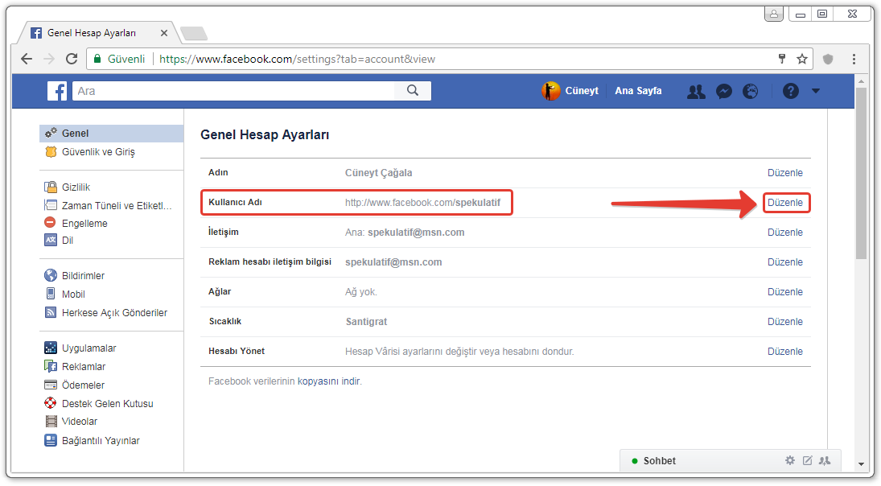Viewport: 881px width, 486px height.
Task: Open Güvenlik ve Giriş settings
Action: 97,152
